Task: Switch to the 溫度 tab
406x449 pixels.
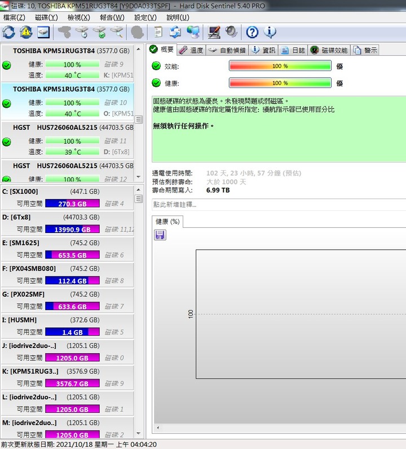Action: (191, 50)
